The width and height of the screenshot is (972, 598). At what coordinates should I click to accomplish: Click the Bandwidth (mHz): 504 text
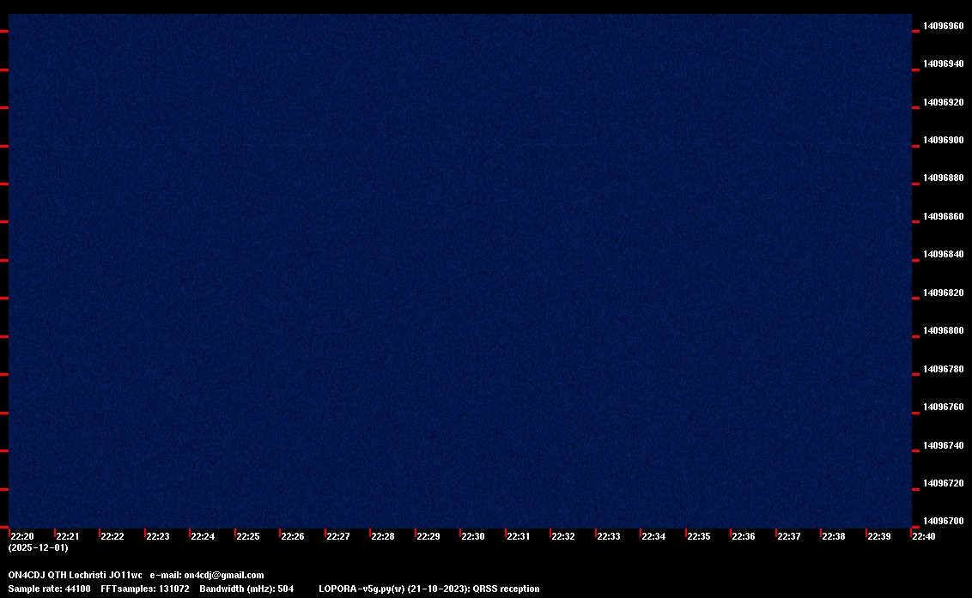click(x=246, y=589)
